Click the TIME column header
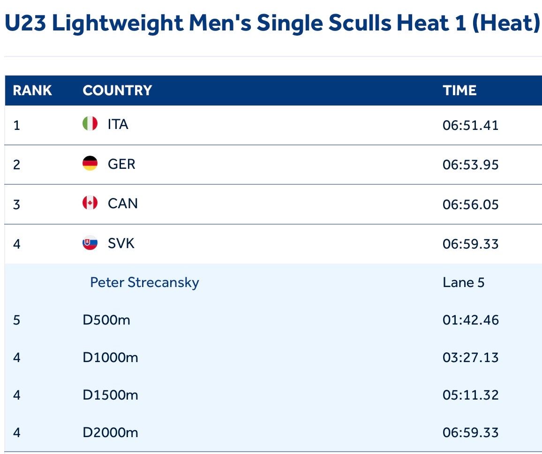The image size is (542, 454). point(459,90)
